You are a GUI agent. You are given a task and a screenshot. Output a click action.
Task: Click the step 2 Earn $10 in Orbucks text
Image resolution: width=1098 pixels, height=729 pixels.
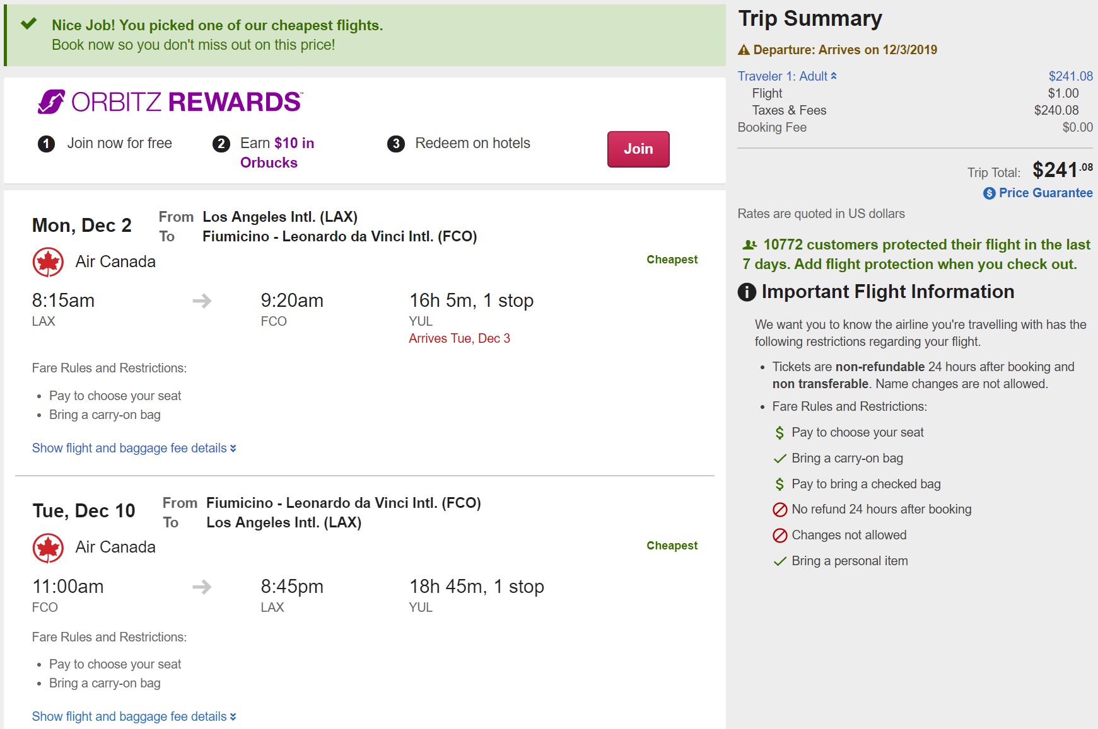click(277, 152)
